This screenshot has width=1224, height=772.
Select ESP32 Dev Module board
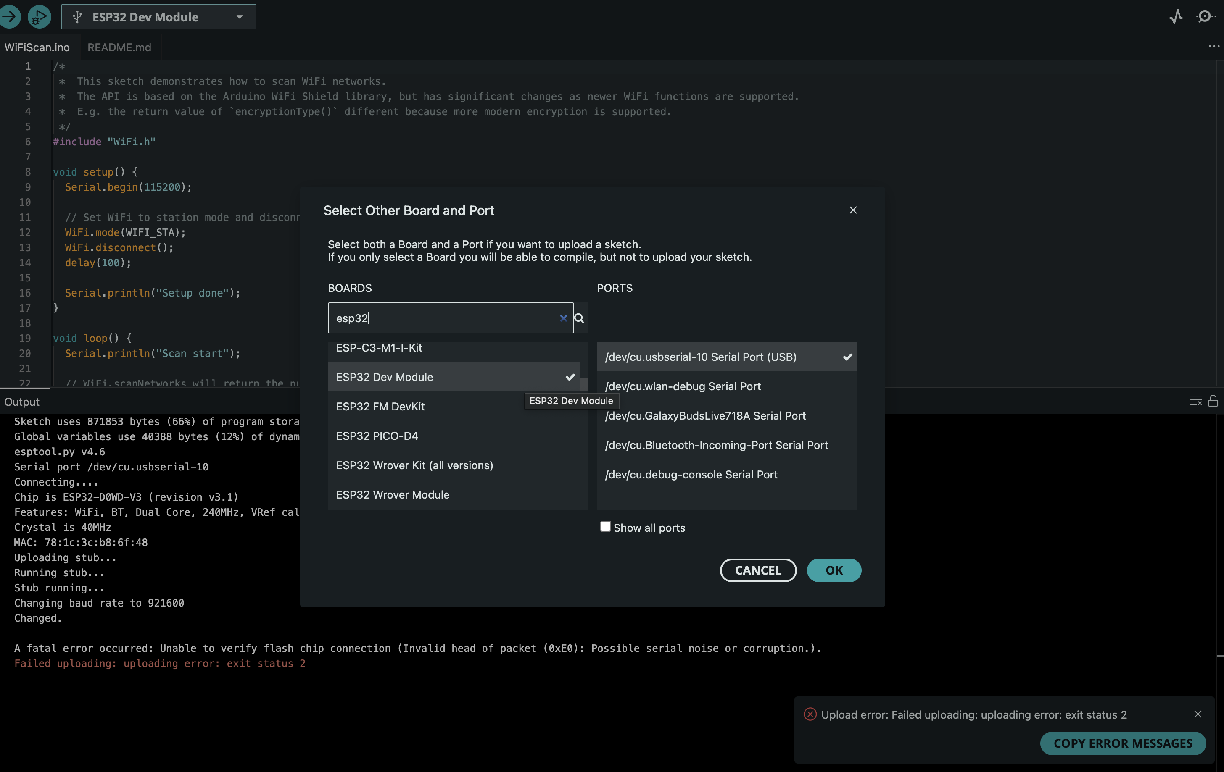point(454,377)
